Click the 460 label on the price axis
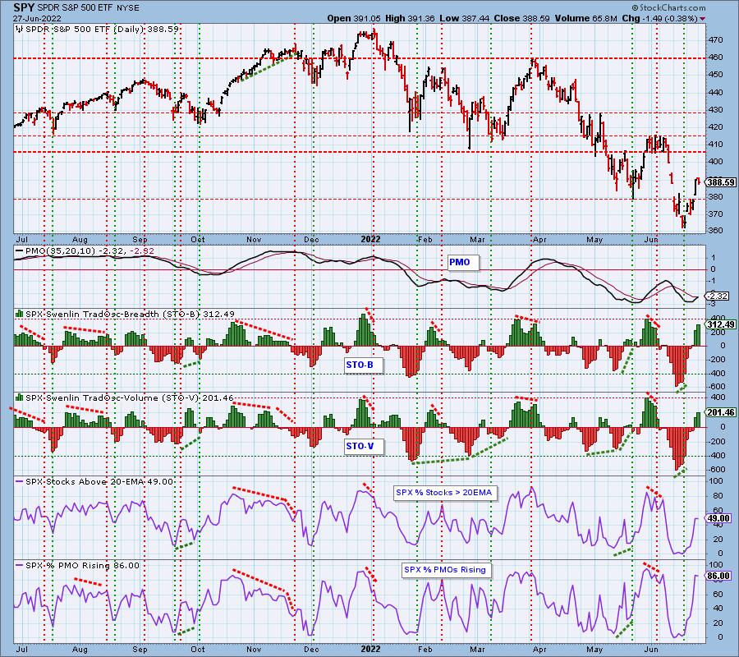The height and width of the screenshot is (657, 739). (x=716, y=57)
